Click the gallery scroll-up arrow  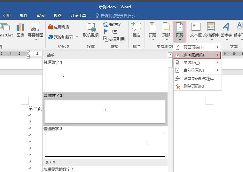170,55
